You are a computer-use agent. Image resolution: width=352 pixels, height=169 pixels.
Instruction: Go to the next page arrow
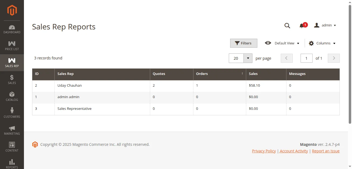point(334,58)
